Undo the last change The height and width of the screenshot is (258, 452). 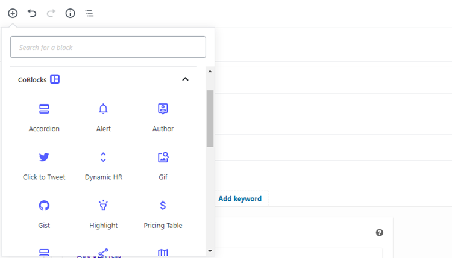[x=32, y=13]
